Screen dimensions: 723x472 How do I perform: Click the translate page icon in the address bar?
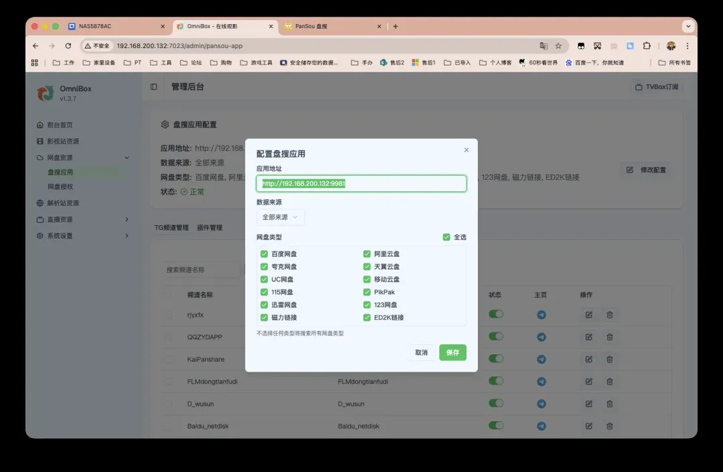pyautogui.click(x=544, y=45)
